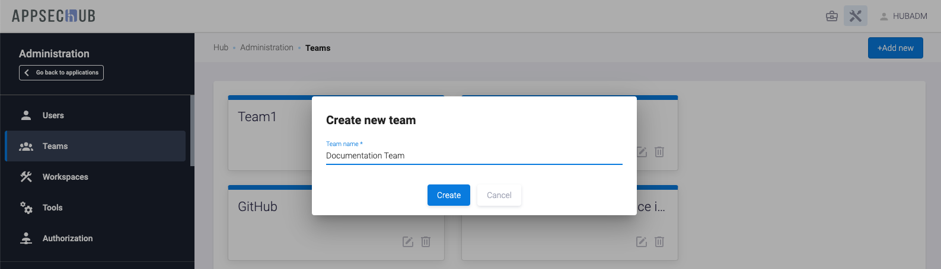This screenshot has height=269, width=941.
Task: Open the HUBADM user account menu
Action: tap(903, 16)
